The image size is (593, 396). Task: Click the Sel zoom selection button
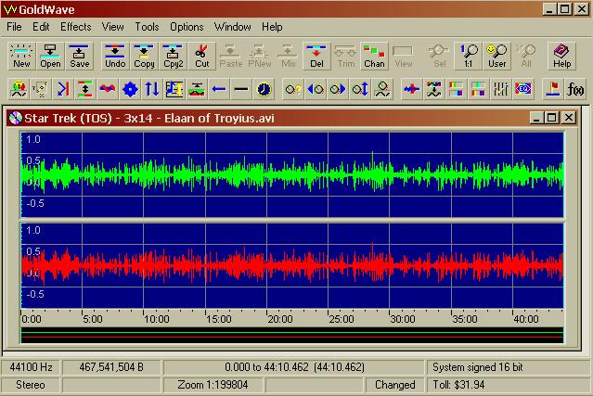[x=440, y=56]
